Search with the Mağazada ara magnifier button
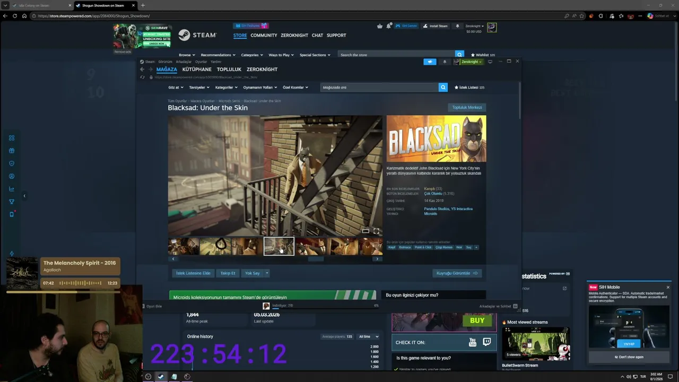679x382 pixels. (x=443, y=87)
